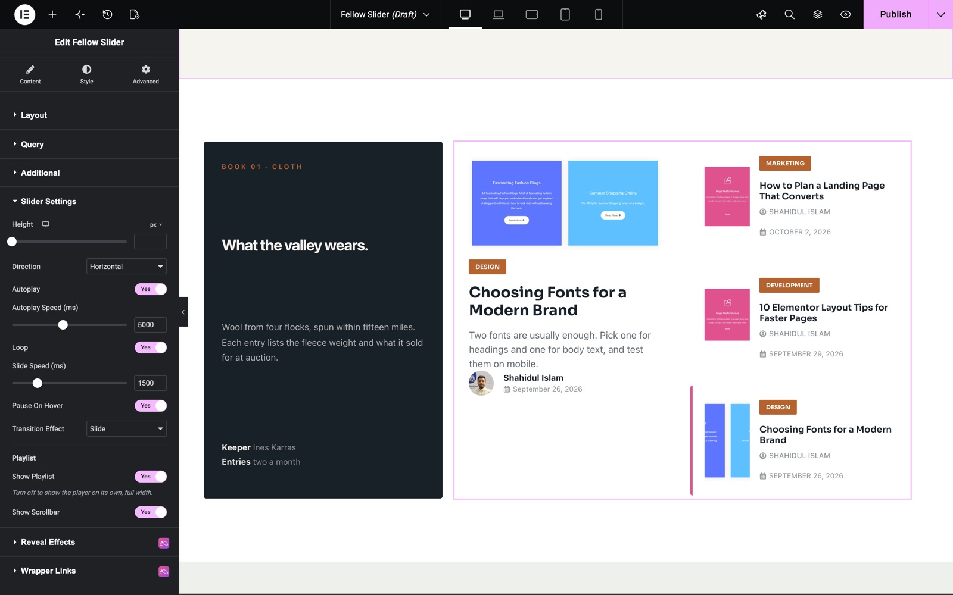Screen dimensions: 953x595
Task: Open the Advanced tab
Action: 146,74
